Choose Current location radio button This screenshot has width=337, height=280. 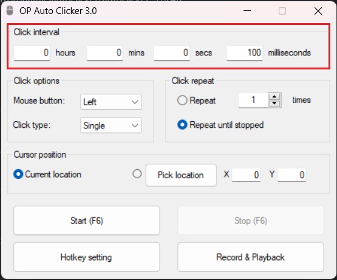click(18, 174)
